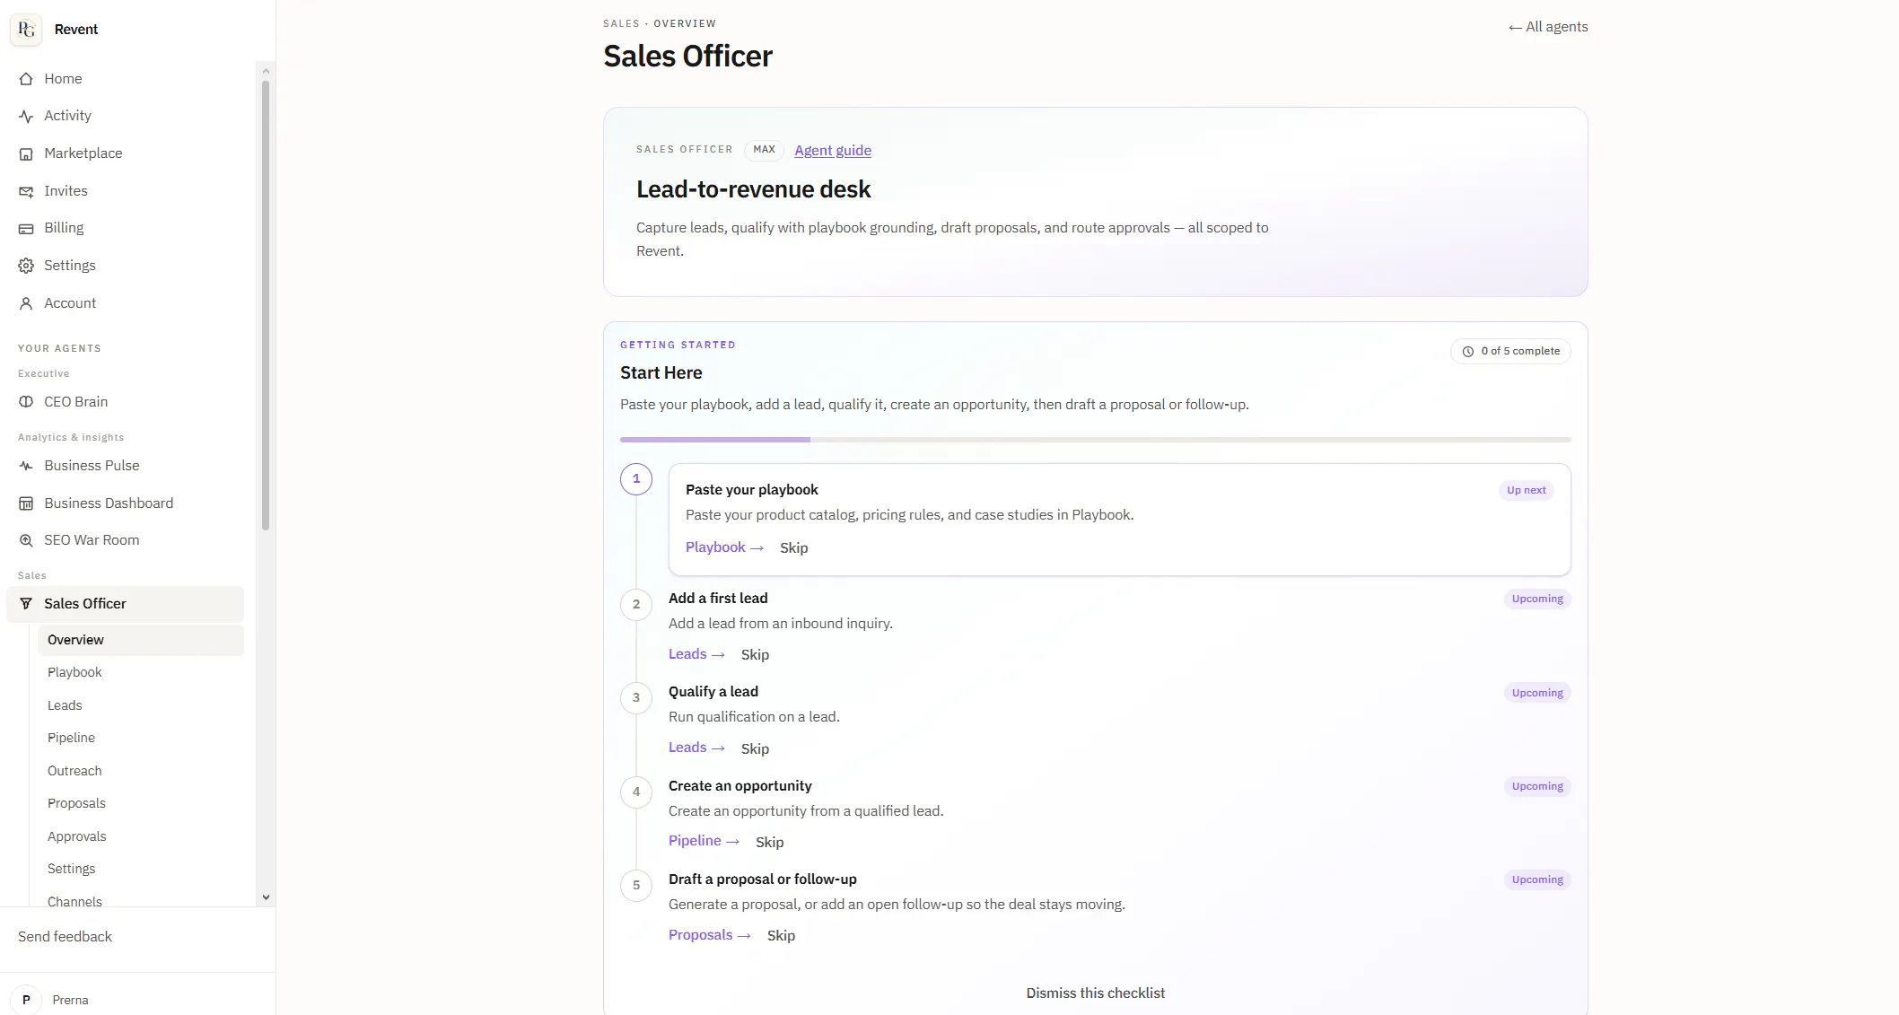The image size is (1899, 1015).
Task: Open Proposals link in step 5
Action: pos(710,935)
